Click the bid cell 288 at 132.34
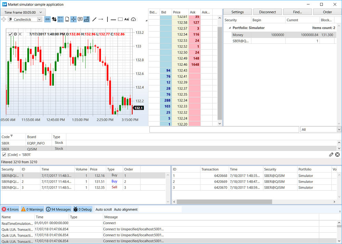The height and width of the screenshot is (244, 342). [166, 100]
